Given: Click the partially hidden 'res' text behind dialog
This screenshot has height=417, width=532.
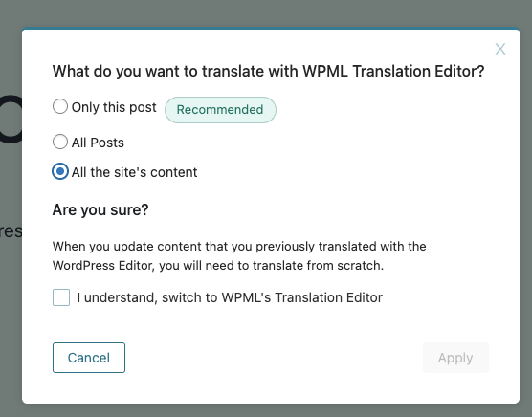Looking at the screenshot, I should click(11, 231).
